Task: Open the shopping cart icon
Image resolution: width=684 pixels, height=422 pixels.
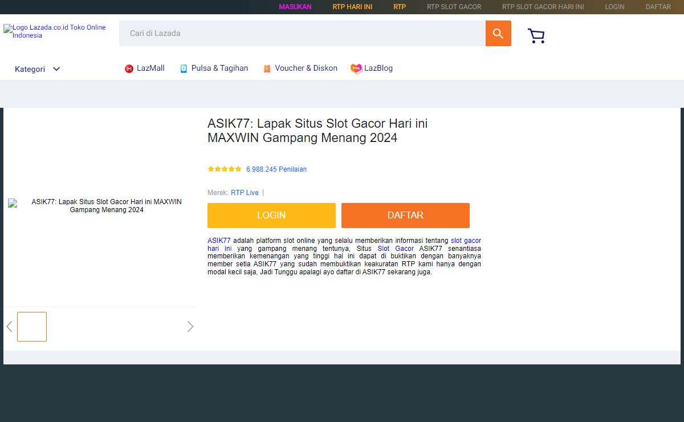Action: tap(536, 36)
